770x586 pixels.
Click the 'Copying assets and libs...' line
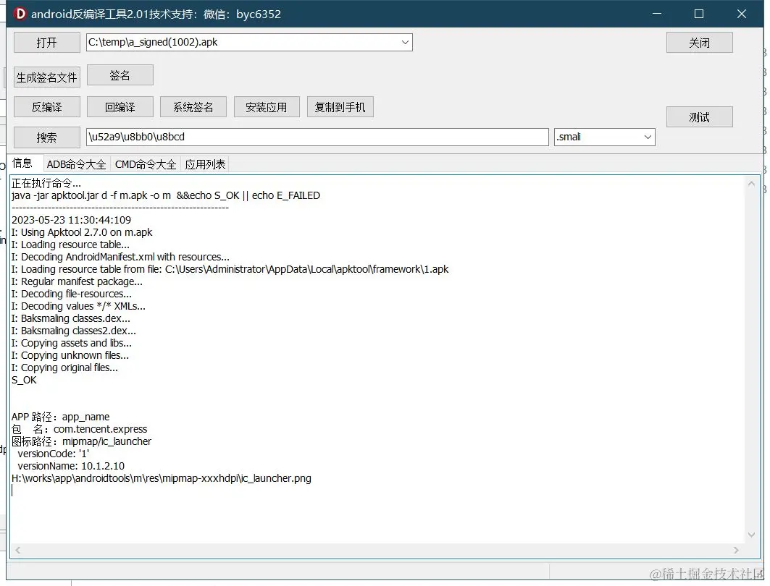pos(72,343)
